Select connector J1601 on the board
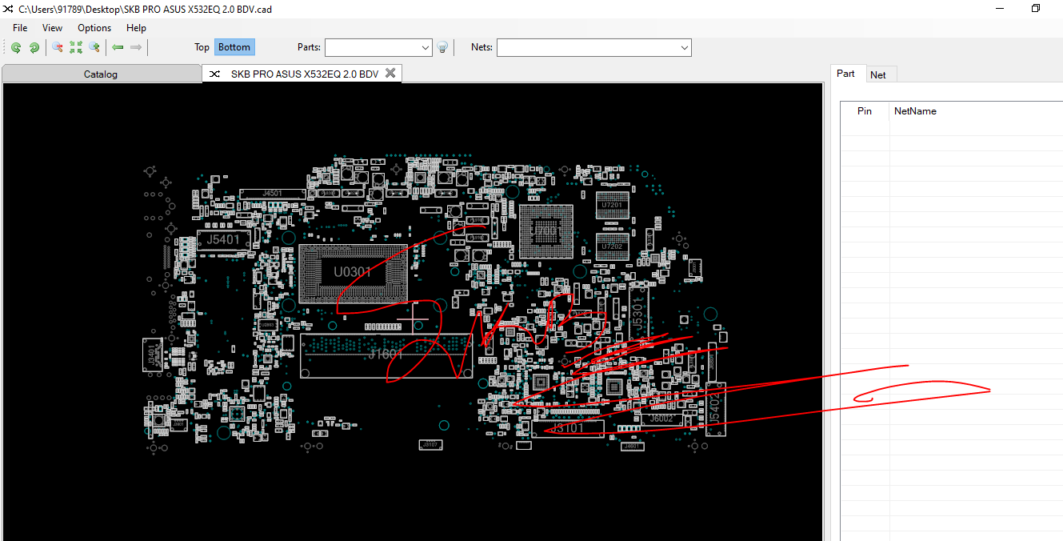The image size is (1063, 541). [386, 355]
